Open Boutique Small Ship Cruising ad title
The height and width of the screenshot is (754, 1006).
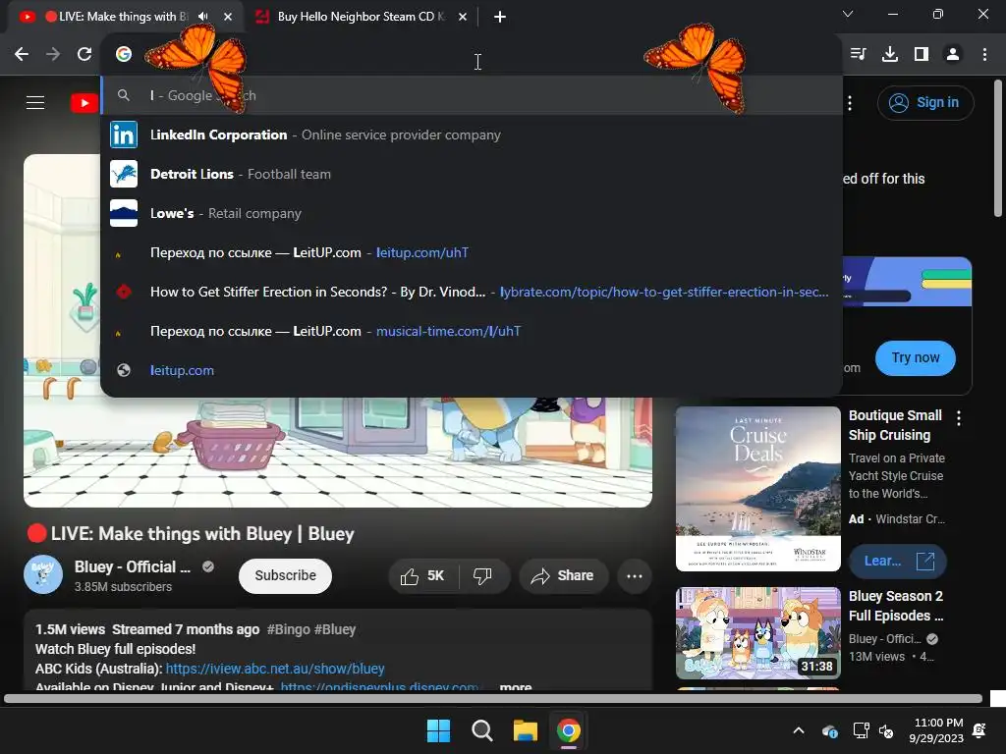click(x=896, y=425)
